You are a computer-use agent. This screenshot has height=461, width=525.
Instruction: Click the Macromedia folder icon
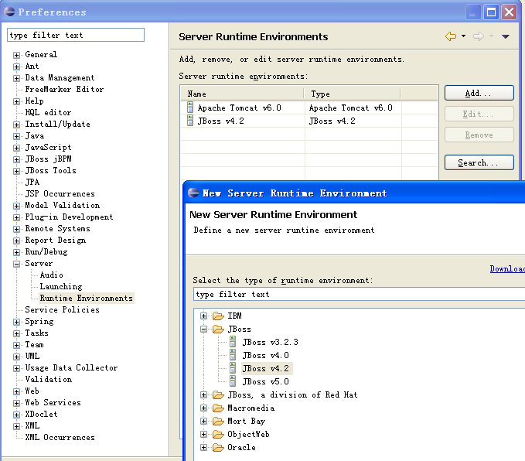pyautogui.click(x=218, y=408)
